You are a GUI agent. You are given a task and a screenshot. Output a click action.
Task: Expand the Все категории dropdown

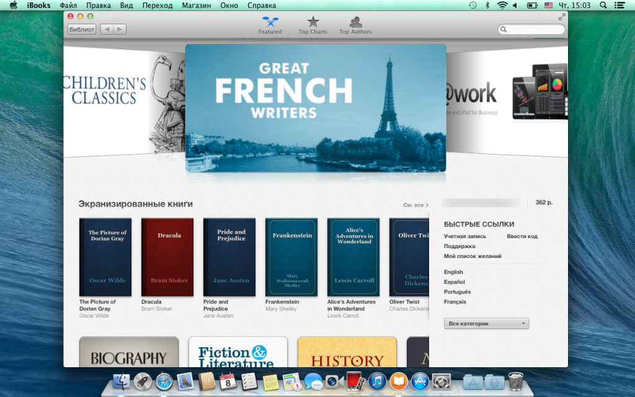(x=486, y=323)
